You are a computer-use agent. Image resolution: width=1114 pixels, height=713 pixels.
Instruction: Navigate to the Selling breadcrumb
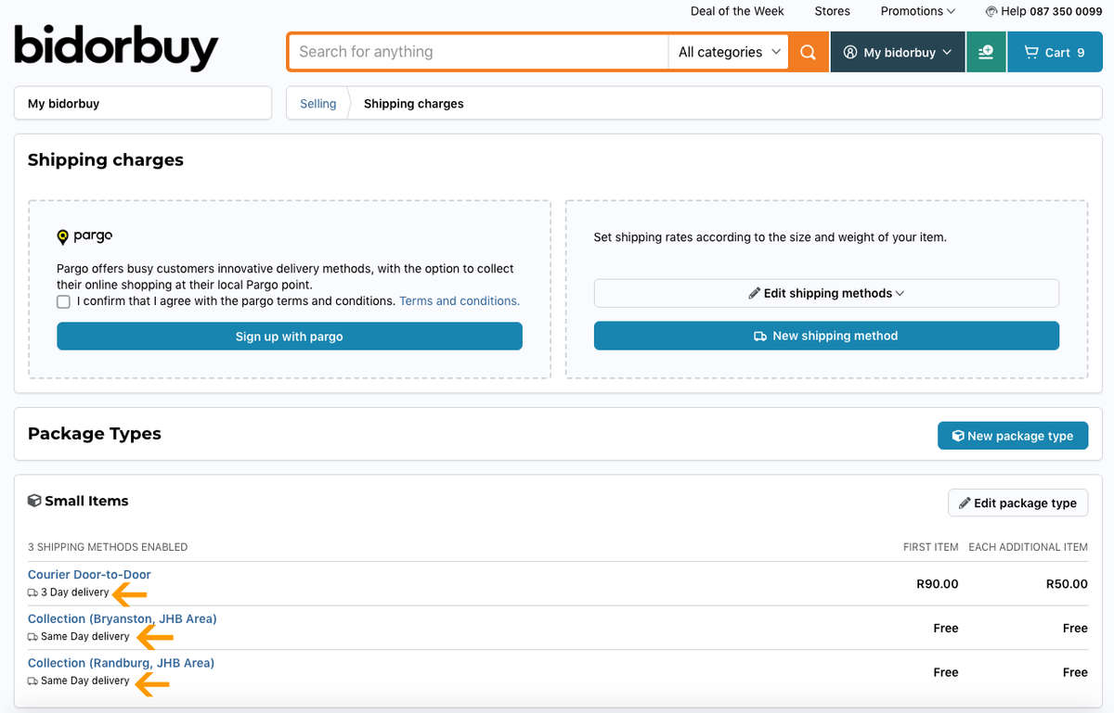(x=317, y=104)
